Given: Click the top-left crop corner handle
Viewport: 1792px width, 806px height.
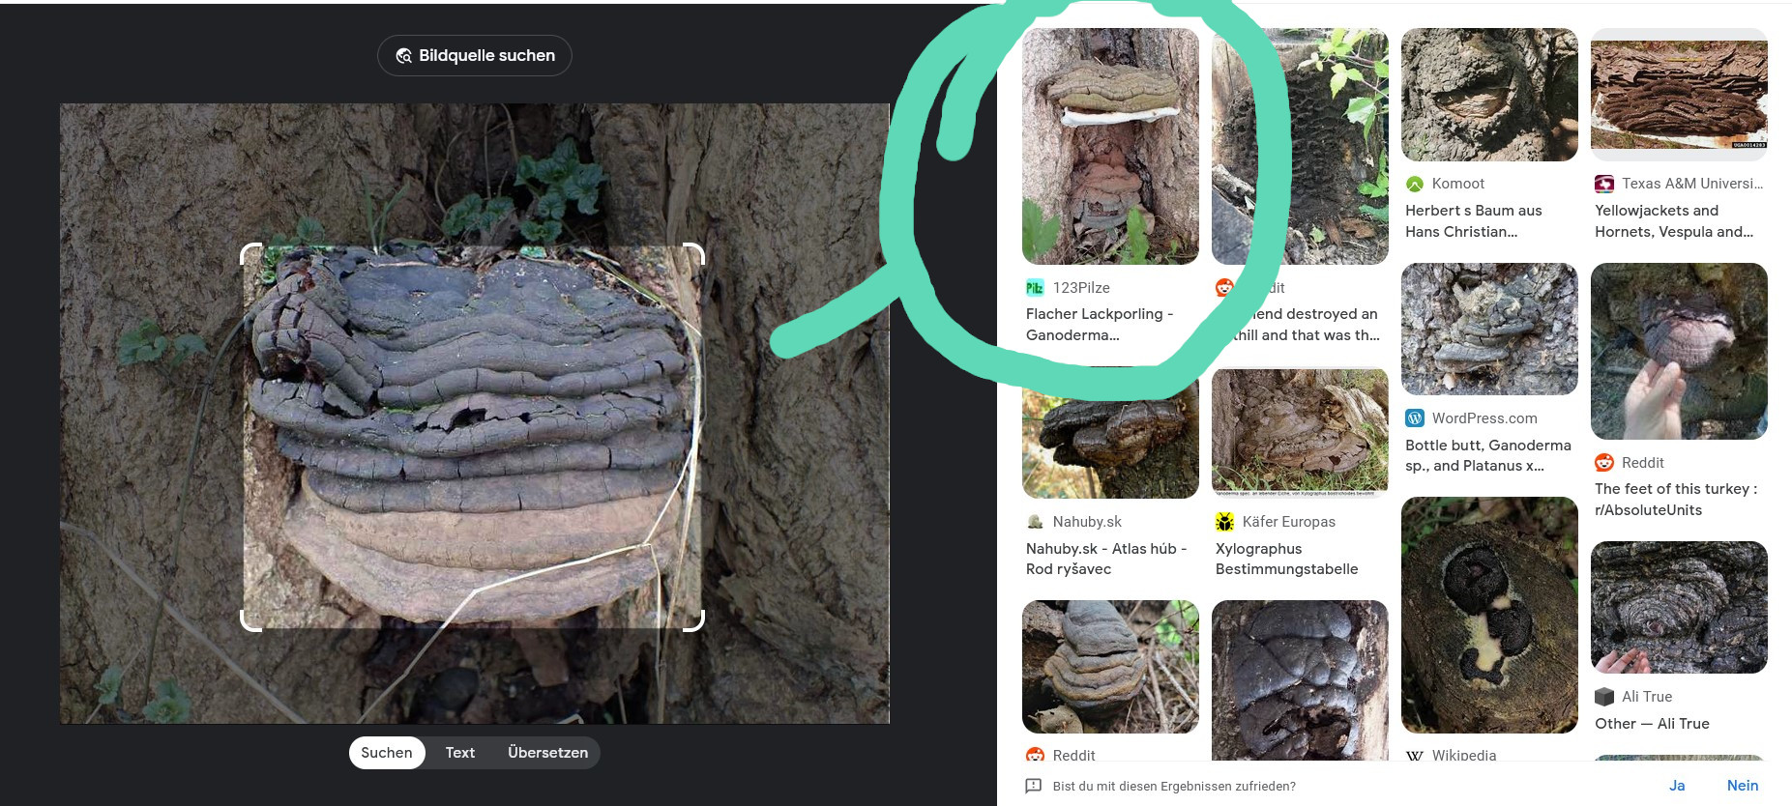Looking at the screenshot, I should (x=250, y=253).
